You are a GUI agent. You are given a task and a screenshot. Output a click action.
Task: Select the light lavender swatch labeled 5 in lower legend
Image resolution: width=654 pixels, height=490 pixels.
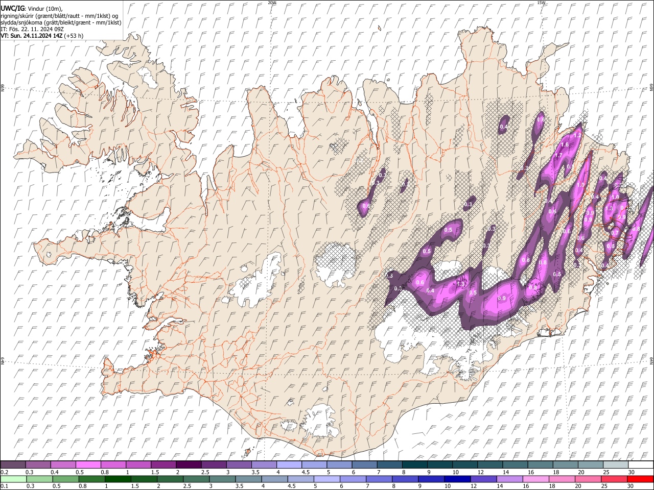click(x=326, y=479)
